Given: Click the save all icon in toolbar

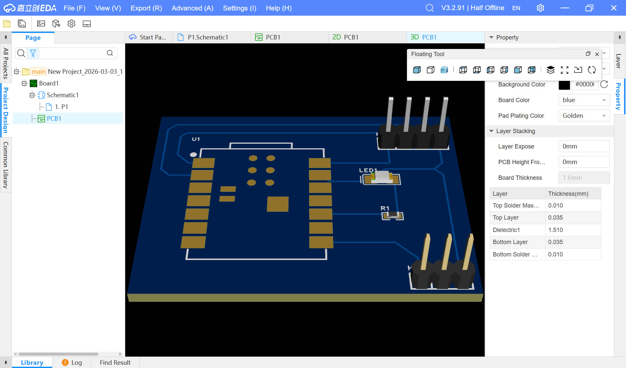Looking at the screenshot, I should click(22, 23).
